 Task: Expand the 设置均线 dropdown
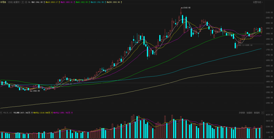[x=258, y=2]
